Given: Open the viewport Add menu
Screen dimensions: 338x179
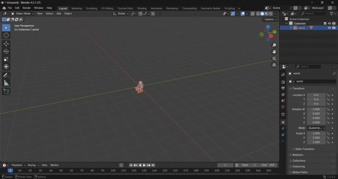Looking at the screenshot, I should click(59, 14).
